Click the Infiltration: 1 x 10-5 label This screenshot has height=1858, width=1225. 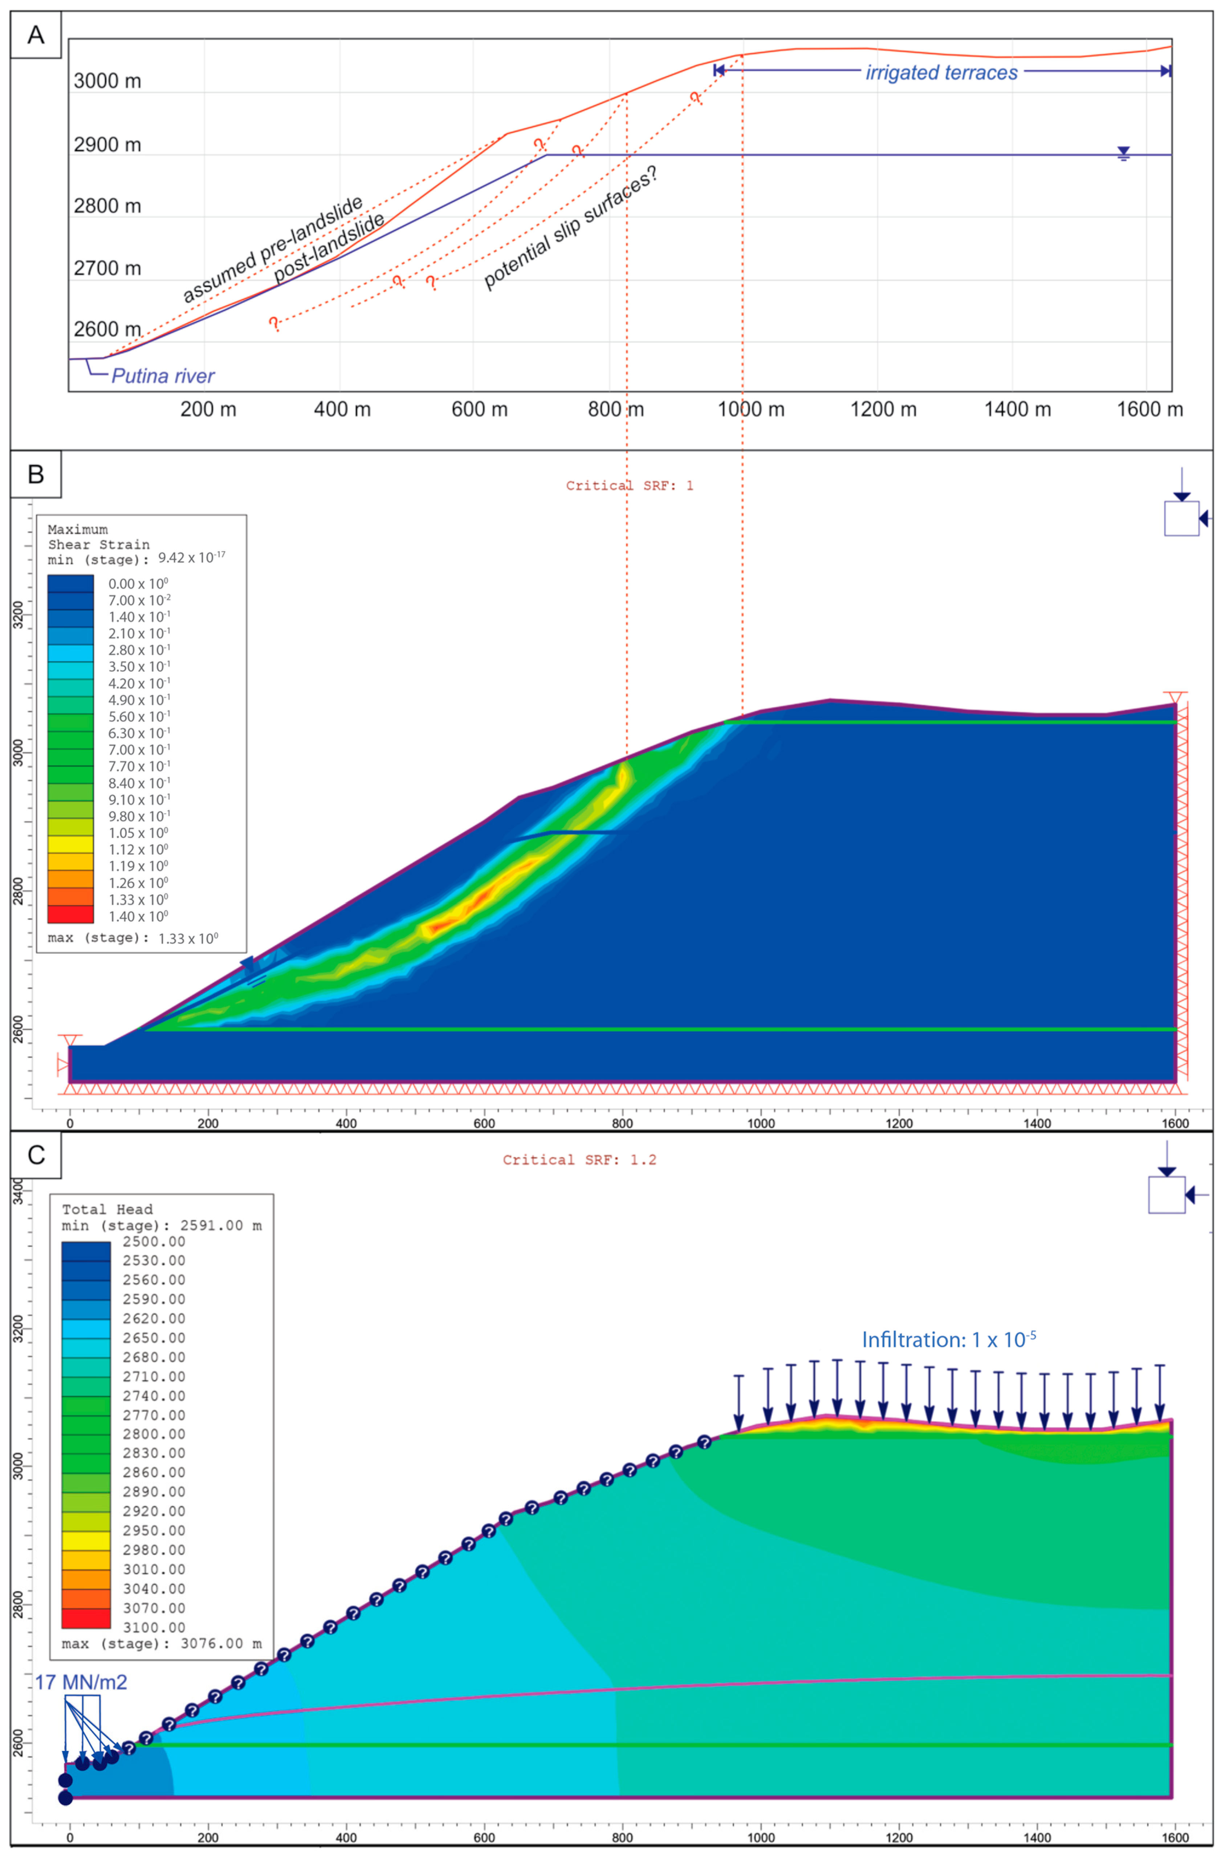pos(948,1339)
